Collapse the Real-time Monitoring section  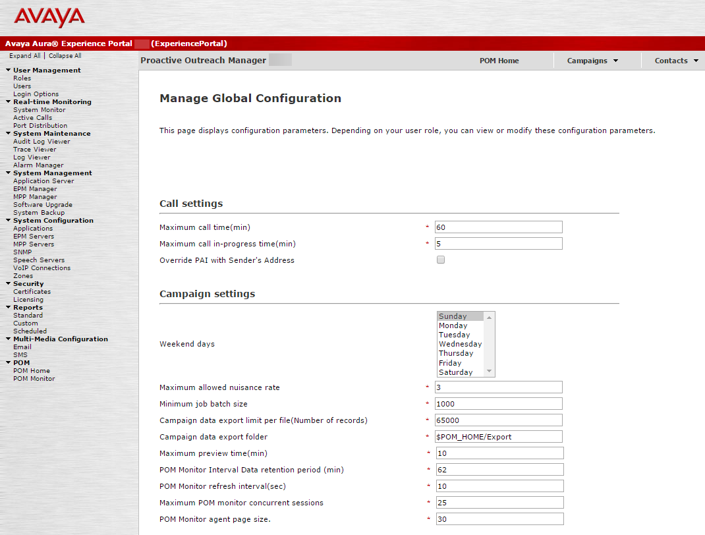(x=8, y=101)
